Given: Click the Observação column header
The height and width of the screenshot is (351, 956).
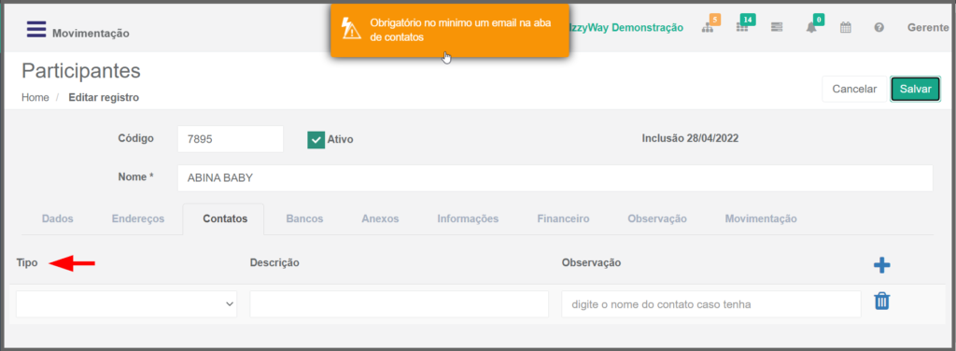Looking at the screenshot, I should point(591,262).
